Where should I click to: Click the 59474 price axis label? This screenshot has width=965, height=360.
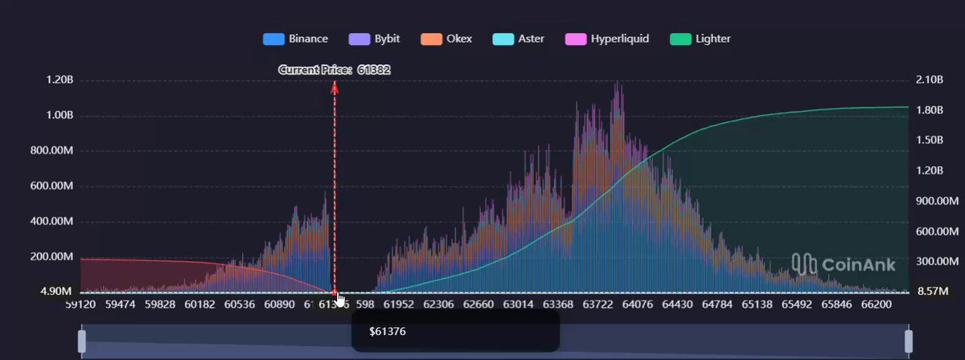click(x=120, y=305)
